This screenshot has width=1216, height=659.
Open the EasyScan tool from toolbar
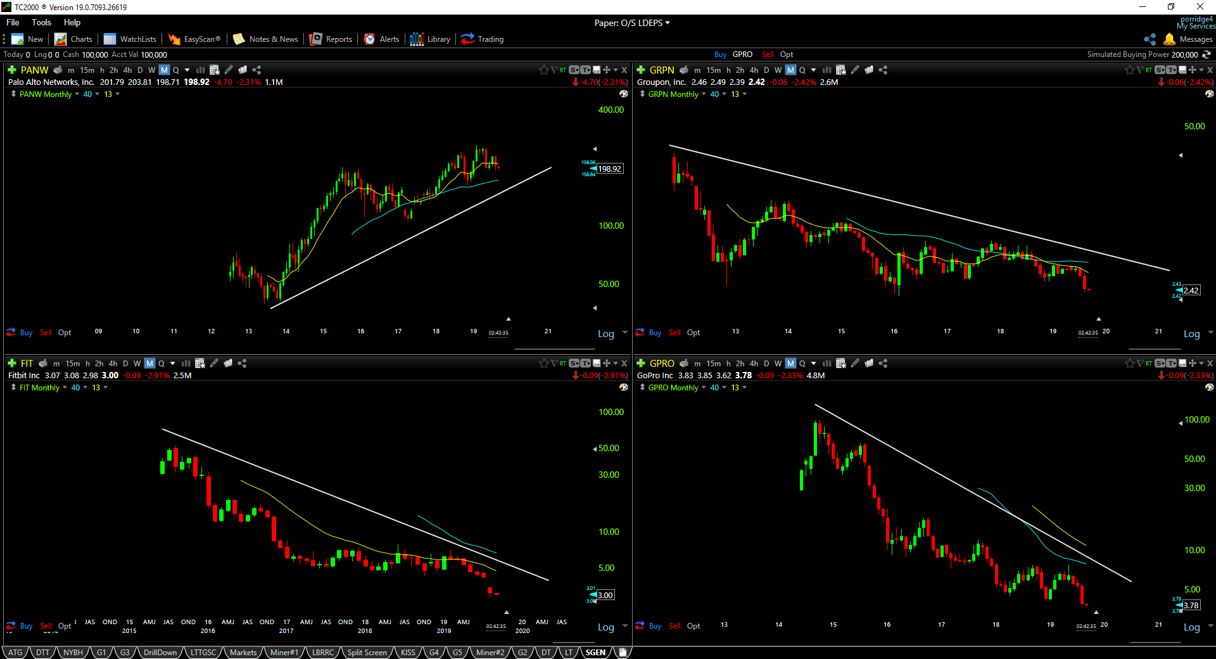(x=194, y=39)
